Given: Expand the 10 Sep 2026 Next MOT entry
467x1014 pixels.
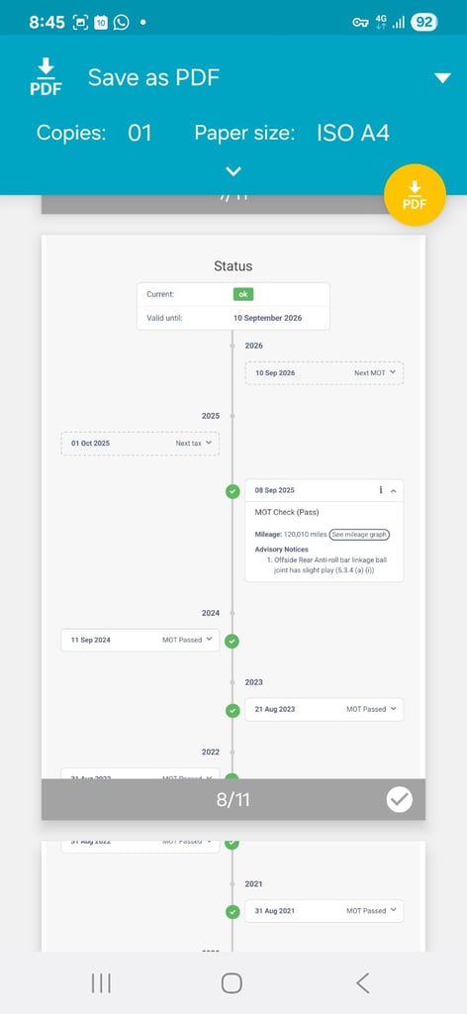Looking at the screenshot, I should pos(325,373).
